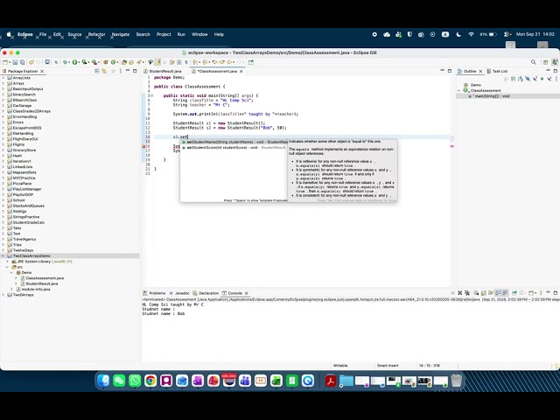This screenshot has width=560, height=420.
Task: Toggle Show Console on Standard Out change
Action: [498, 293]
